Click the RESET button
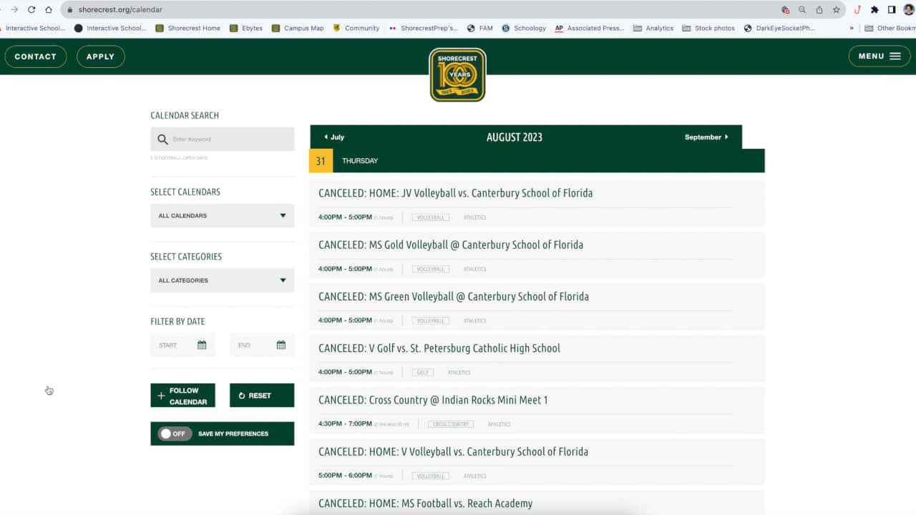Viewport: 916px width, 515px height. pos(262,396)
